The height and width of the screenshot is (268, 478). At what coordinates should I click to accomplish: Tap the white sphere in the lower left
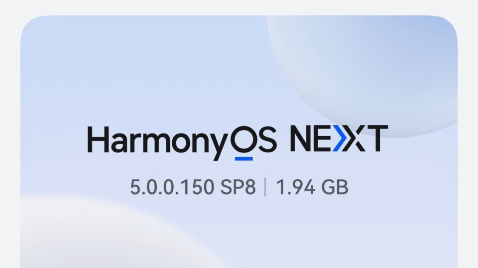[x=107, y=234]
